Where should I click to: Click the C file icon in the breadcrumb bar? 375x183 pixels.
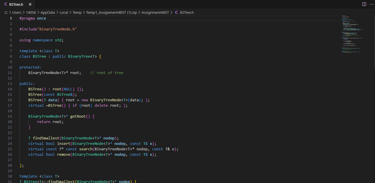point(176,12)
